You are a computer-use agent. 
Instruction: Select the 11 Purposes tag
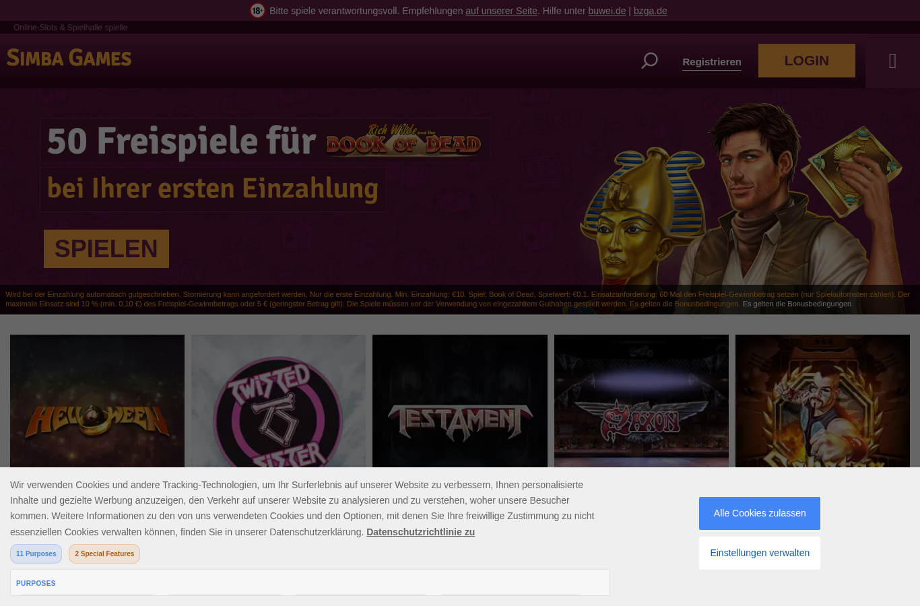click(x=36, y=553)
